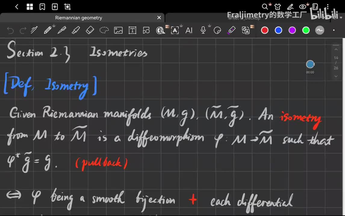The image size is (345, 216).
Task: Select the fountain pen tool
Action: [34, 30]
